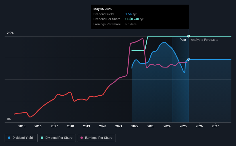Click the '1.5%' dividend yield value
The height and width of the screenshot is (146, 236).
128,14
